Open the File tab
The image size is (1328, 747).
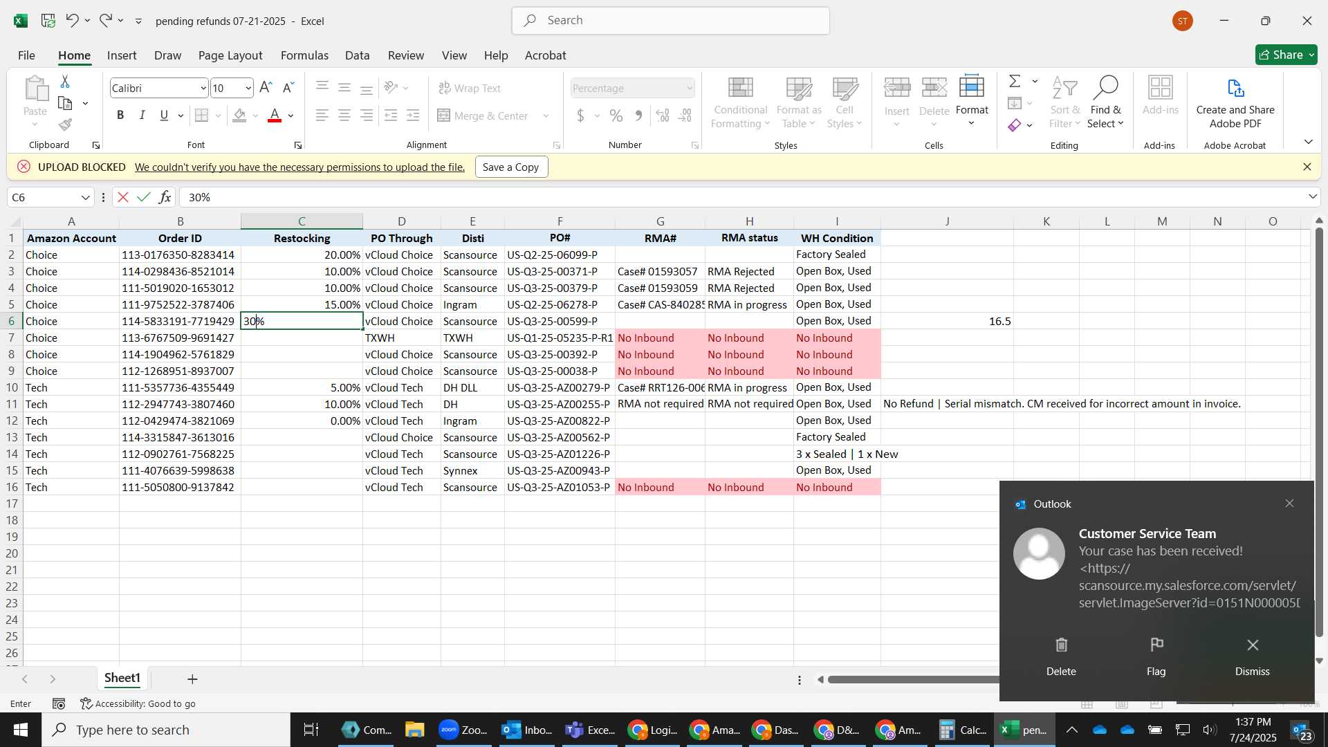[x=26, y=55]
